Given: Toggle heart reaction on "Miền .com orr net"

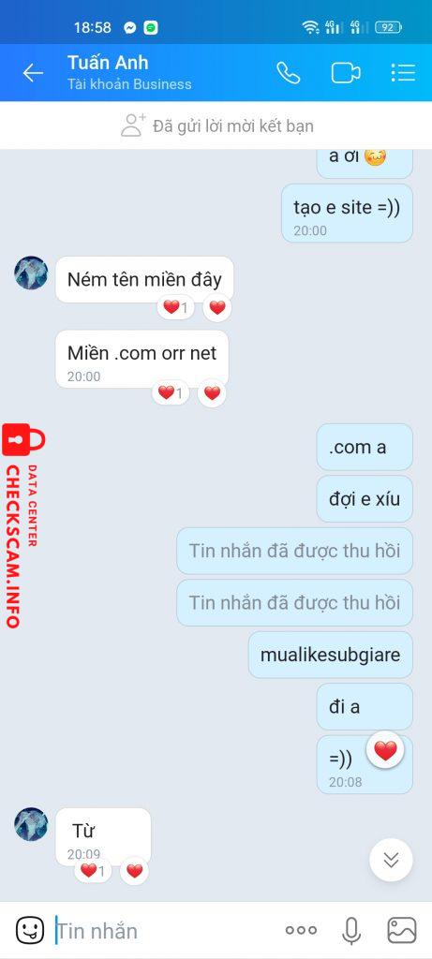Looking at the screenshot, I should pyautogui.click(x=213, y=393).
